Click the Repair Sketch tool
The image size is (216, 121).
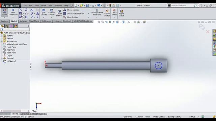click(x=107, y=13)
